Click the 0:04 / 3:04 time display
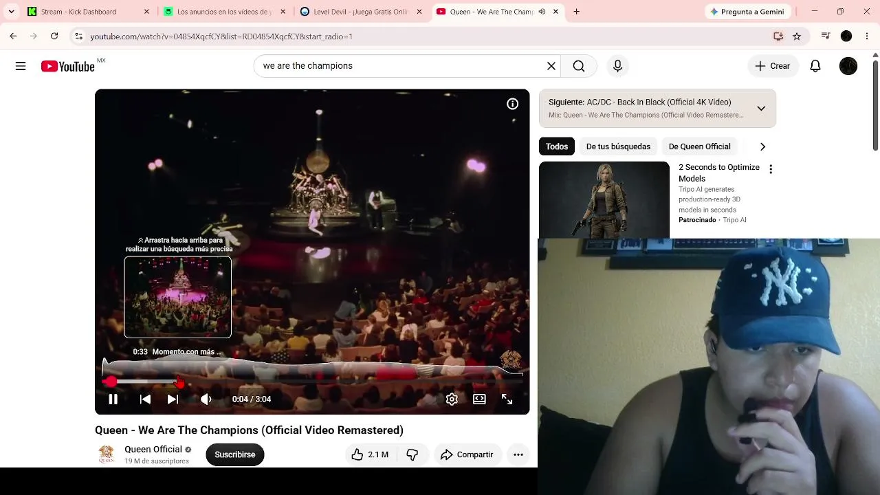The width and height of the screenshot is (880, 495). point(252,399)
